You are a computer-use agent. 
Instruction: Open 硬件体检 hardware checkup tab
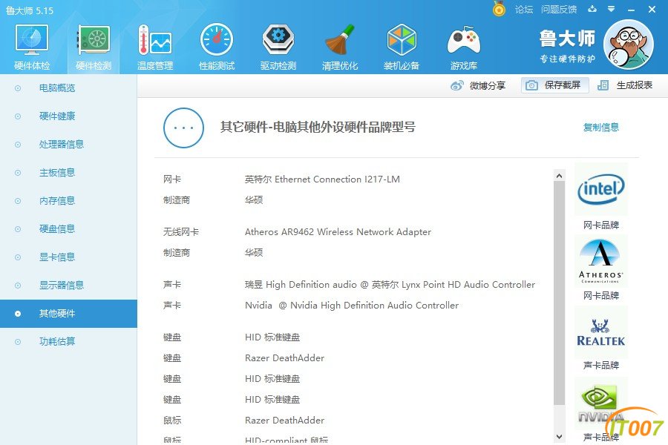click(x=32, y=47)
